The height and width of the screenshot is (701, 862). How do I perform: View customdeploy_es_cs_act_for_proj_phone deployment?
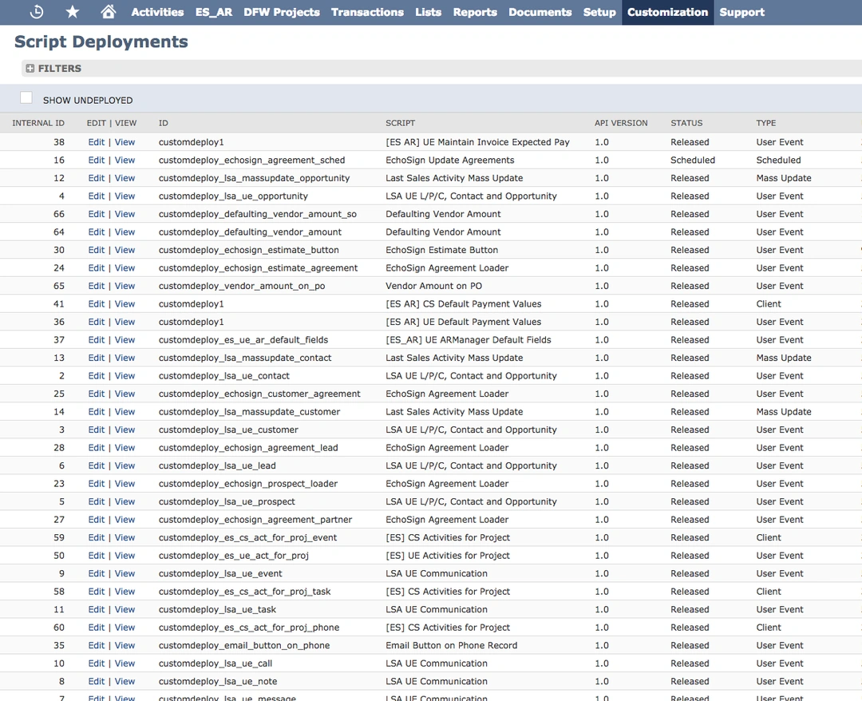(x=125, y=628)
